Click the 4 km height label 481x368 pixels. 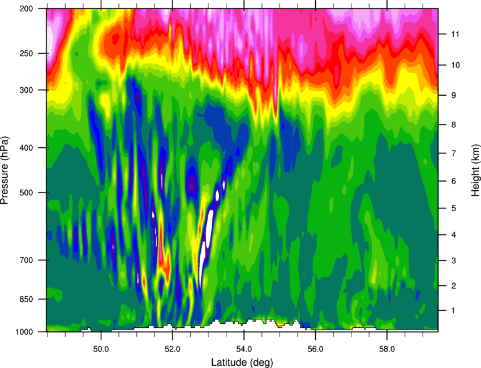pos(454,235)
